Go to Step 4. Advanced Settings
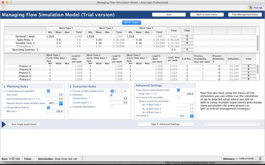Image resolution: width=265 pixels, height=165 pixels. coord(165,124)
